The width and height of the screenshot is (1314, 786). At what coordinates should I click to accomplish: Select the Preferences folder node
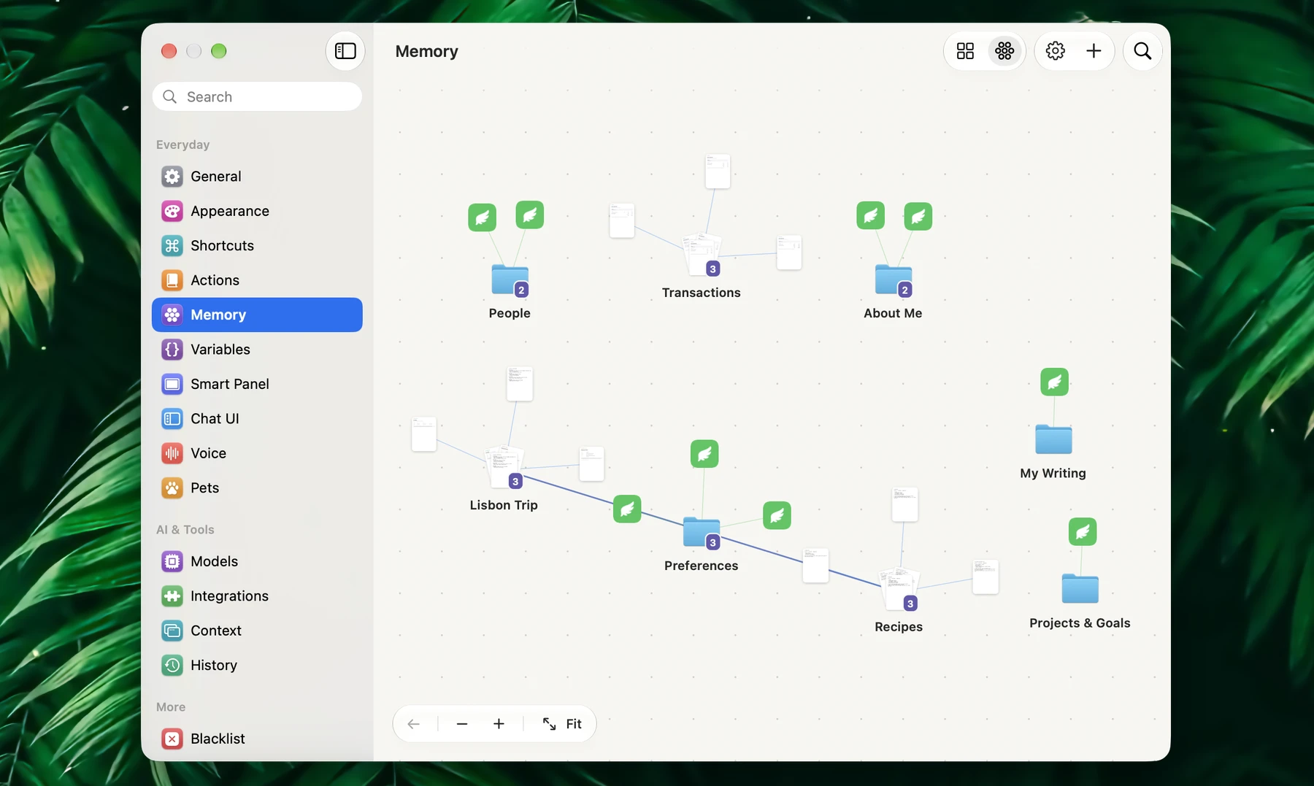tap(702, 532)
